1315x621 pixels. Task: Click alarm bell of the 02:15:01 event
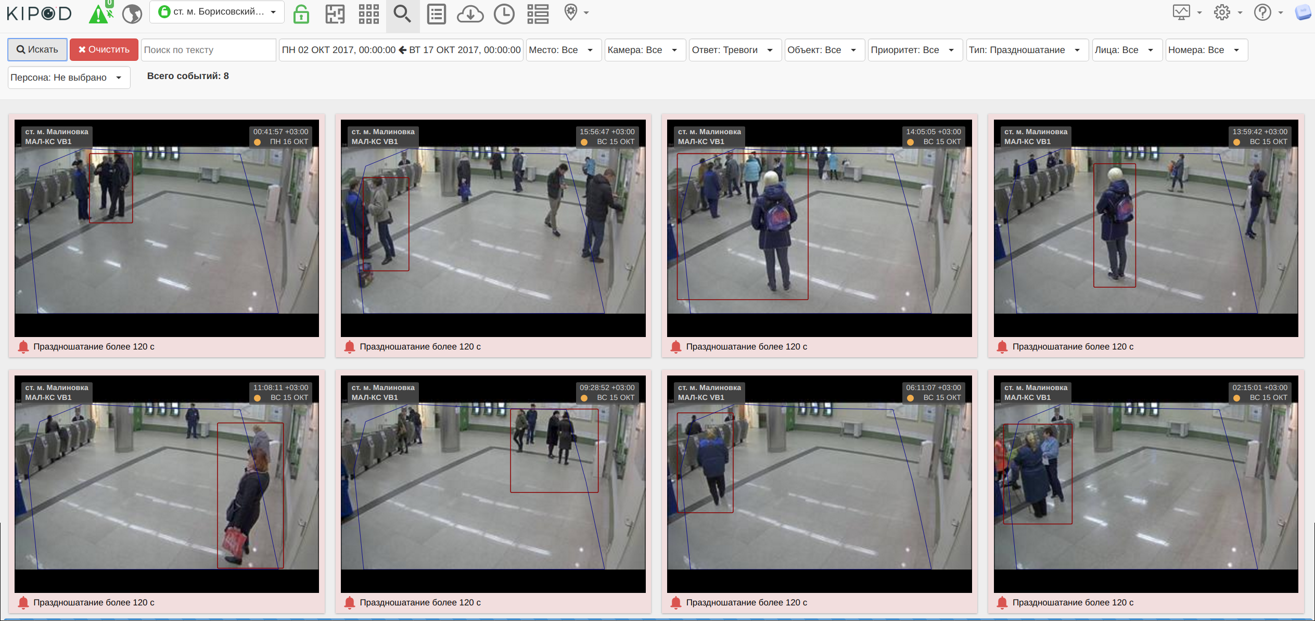[x=1002, y=603]
